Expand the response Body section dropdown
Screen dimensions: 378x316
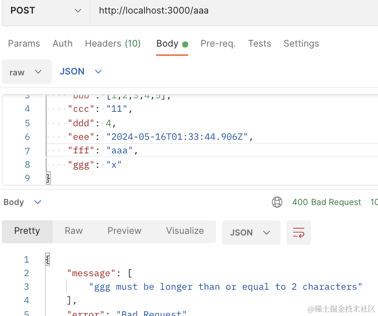(22, 202)
